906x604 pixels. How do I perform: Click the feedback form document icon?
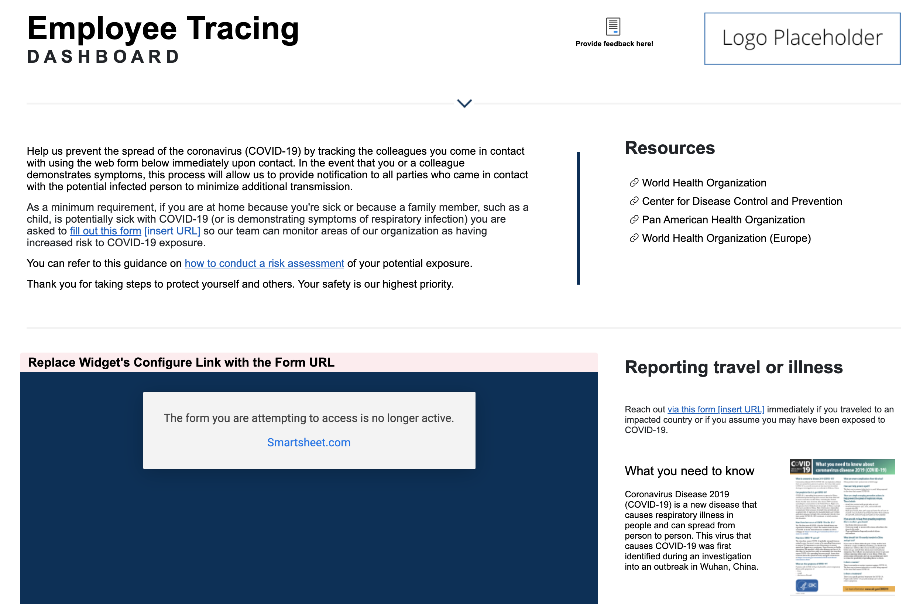pyautogui.click(x=613, y=26)
